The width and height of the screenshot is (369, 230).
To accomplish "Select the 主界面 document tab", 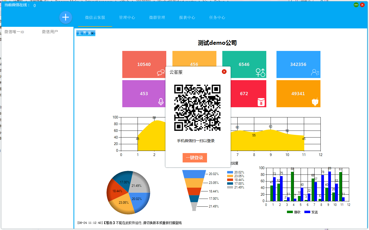I will 86,33.
